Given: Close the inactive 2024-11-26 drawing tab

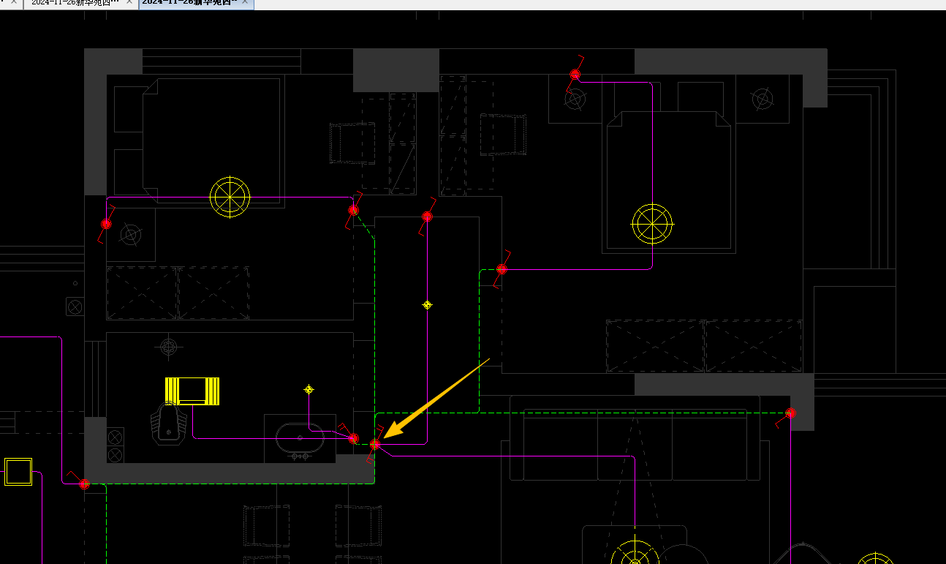Looking at the screenshot, I should 129,3.
